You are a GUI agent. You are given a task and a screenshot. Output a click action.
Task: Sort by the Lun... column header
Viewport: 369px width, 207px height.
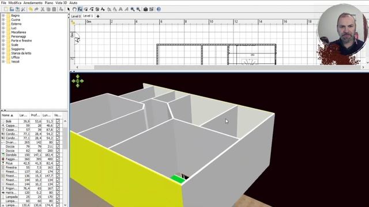(47, 115)
